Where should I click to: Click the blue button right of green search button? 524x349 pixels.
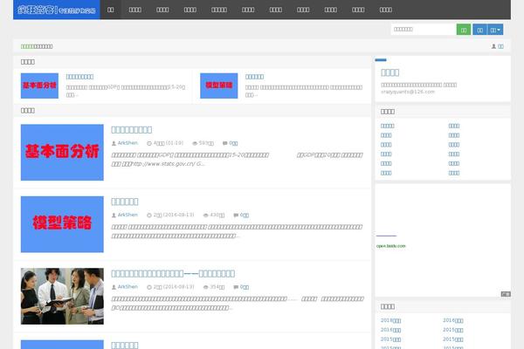pos(479,30)
